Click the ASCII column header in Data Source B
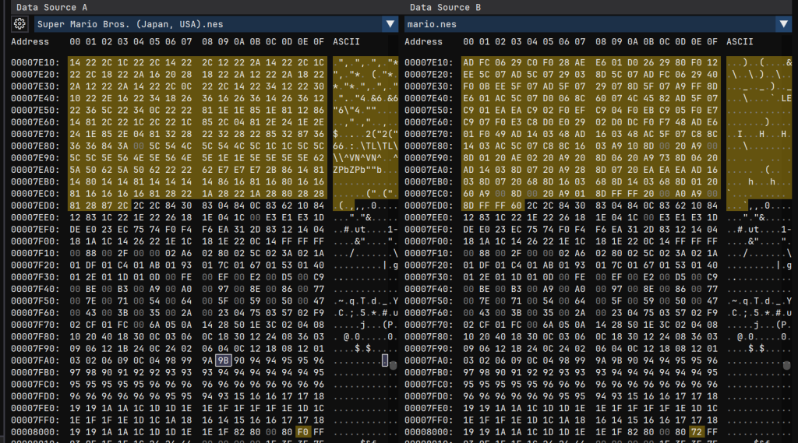 (740, 41)
